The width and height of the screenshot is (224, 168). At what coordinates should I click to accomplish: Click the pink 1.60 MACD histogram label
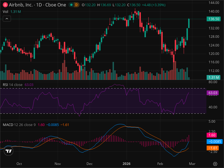212,135
